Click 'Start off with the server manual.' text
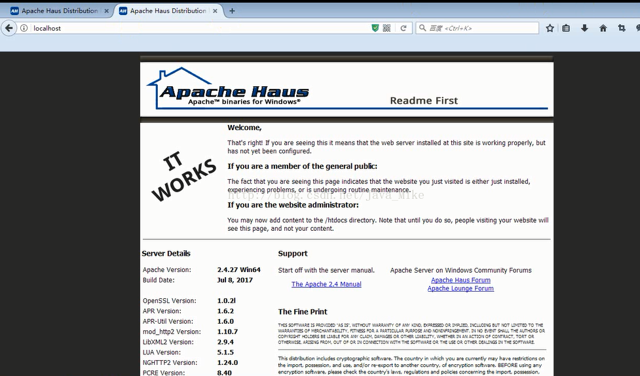Screen dimensions: 640x376 [x=326, y=270]
